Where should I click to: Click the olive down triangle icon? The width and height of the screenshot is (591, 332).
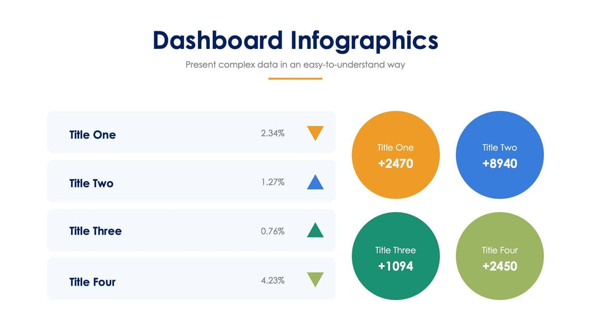point(315,279)
